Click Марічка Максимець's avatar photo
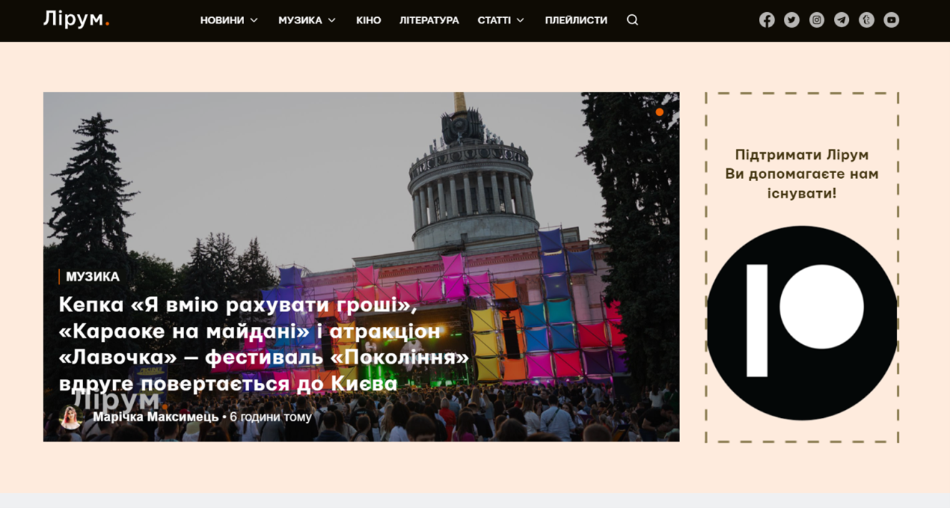 click(x=70, y=417)
